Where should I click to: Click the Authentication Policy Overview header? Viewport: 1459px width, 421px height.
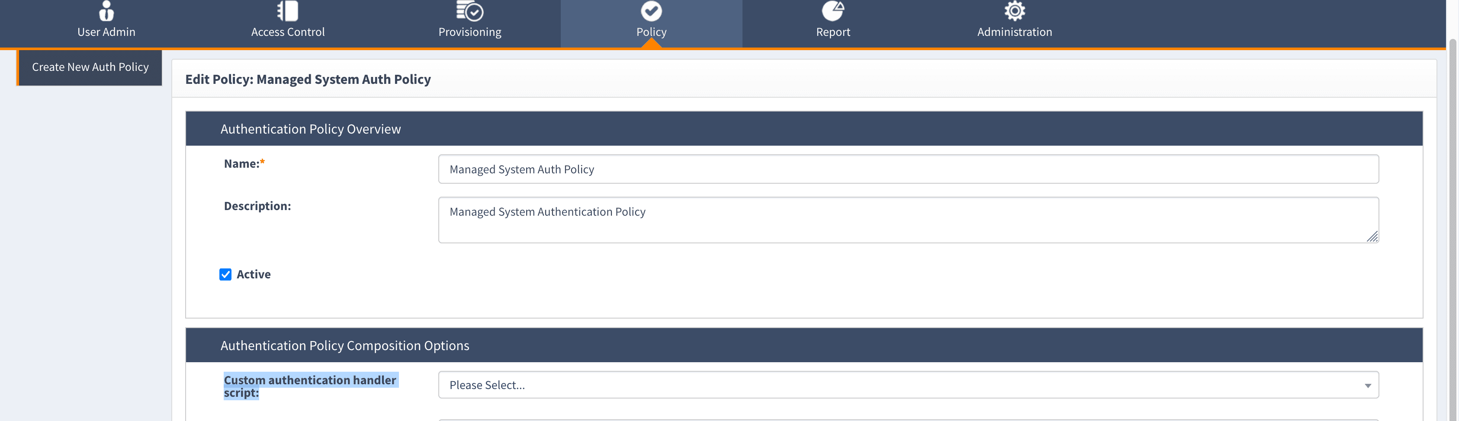point(803,129)
